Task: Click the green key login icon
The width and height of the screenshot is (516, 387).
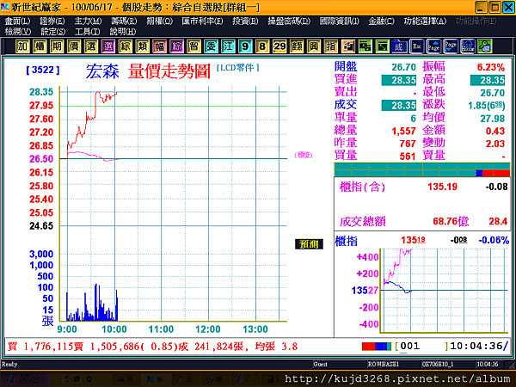Action: click(485, 46)
